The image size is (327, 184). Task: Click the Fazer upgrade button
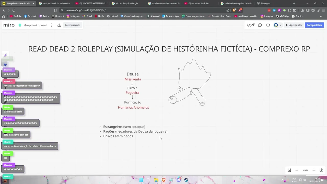73,25
